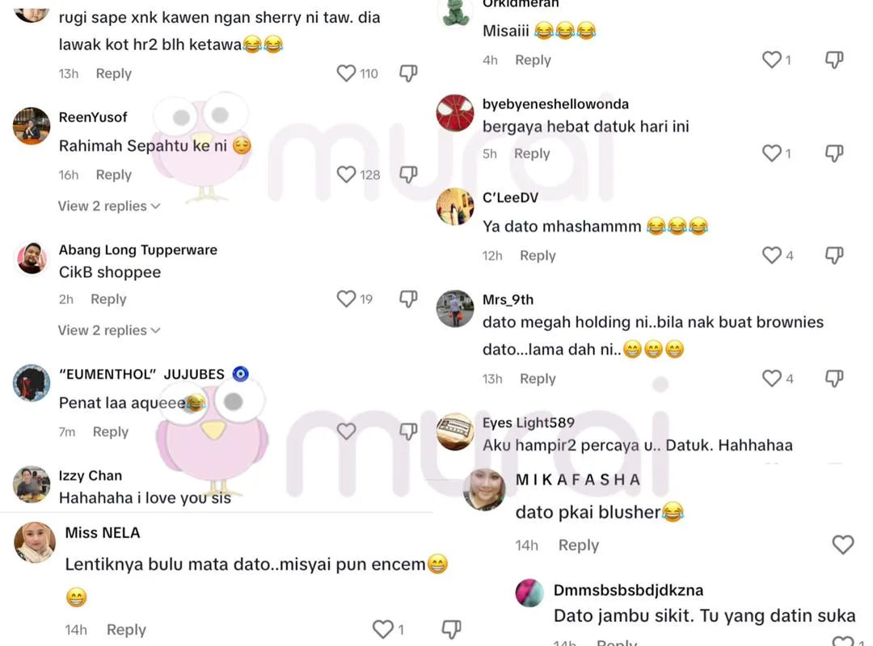Expand 2 replies under ReenYusof's comment
Image resolution: width=873 pixels, height=646 pixels.
coord(109,206)
